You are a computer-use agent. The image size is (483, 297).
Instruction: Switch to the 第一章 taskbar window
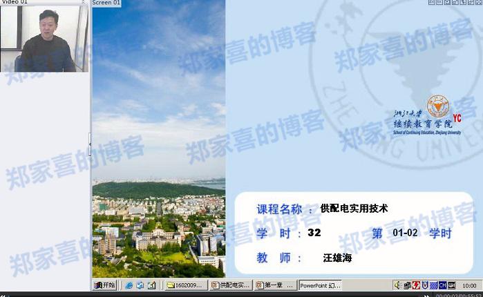276,285
